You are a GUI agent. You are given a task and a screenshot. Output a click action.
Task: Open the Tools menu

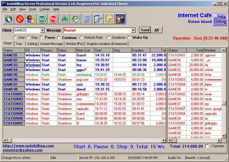33,9
